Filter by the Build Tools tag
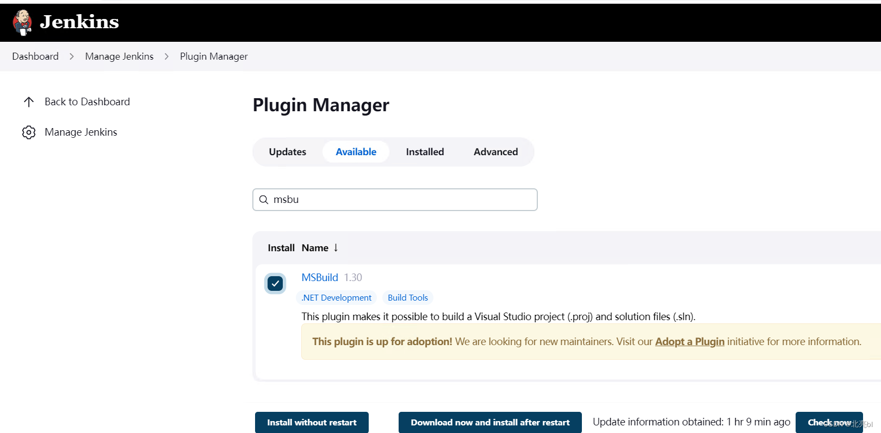This screenshot has width=881, height=433. (x=408, y=297)
